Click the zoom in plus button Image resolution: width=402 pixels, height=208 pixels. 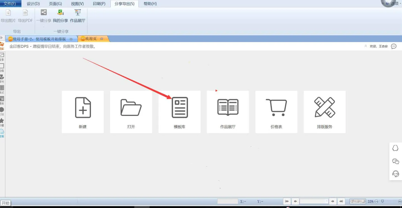pos(400,201)
